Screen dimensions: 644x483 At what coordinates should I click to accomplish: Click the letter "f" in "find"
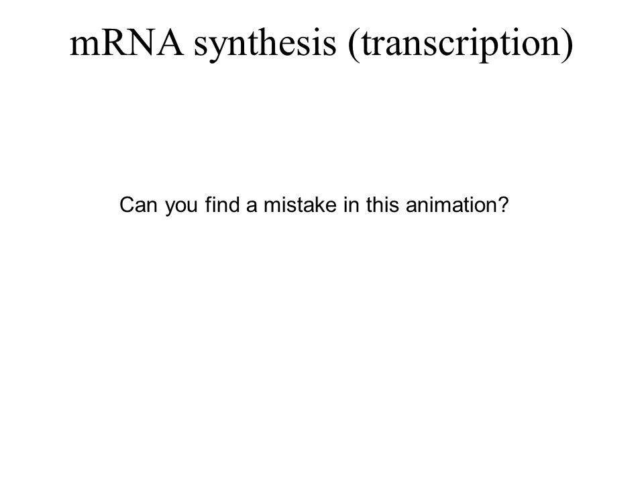point(208,205)
